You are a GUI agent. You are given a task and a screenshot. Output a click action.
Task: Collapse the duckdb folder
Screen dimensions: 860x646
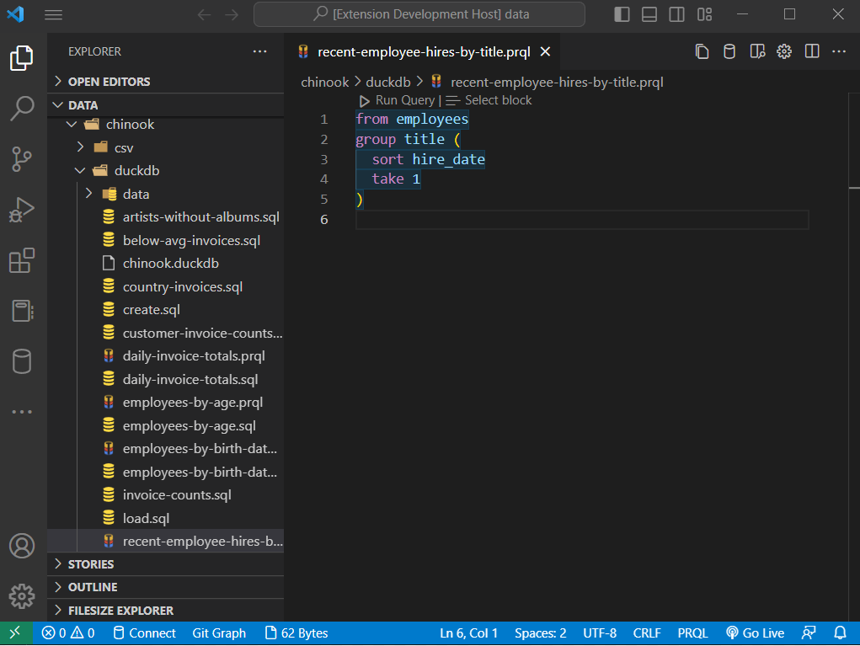click(136, 171)
